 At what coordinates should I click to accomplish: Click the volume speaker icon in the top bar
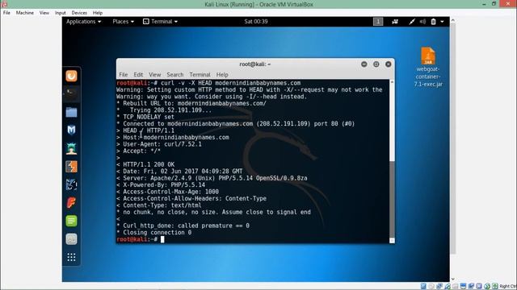[422, 22]
